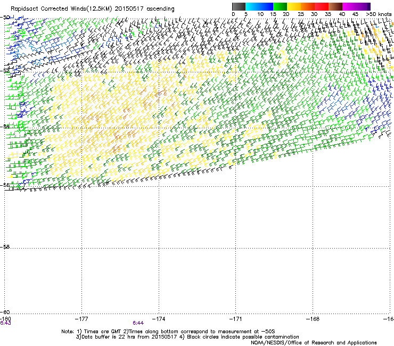Click the yellow 20-25 knots color segment
394x346 pixels.
click(294, 6)
